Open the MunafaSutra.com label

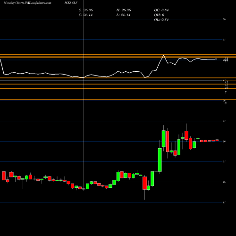pos(40,3)
